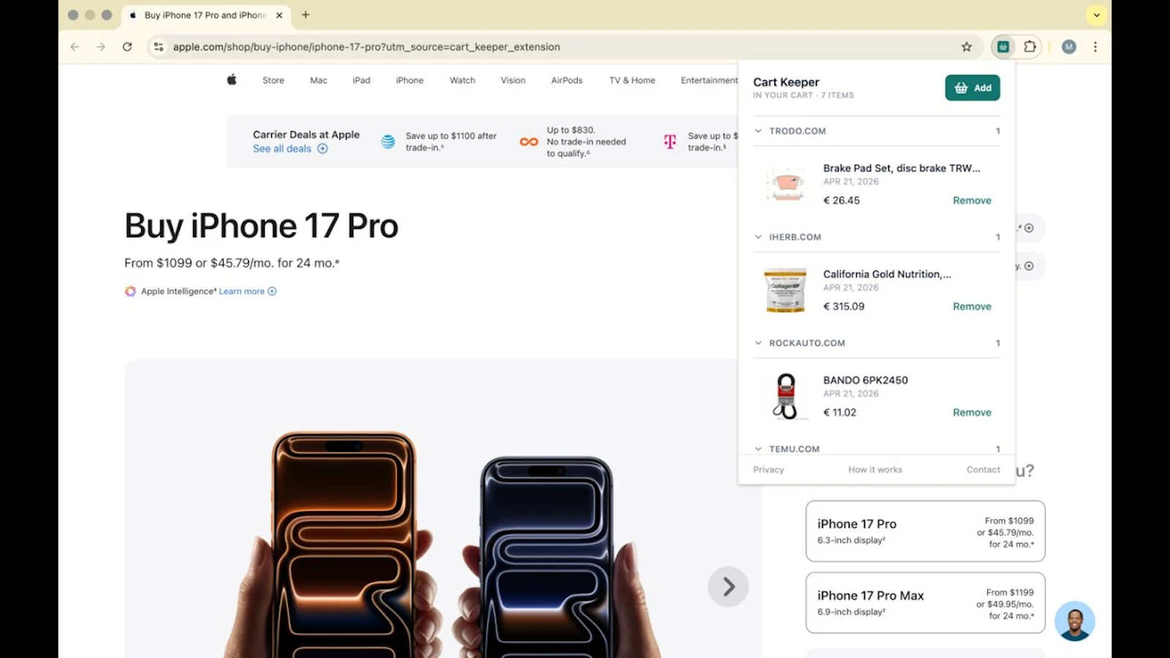The width and height of the screenshot is (1170, 658).
Task: Click the T-Mobile logo in the deals banner
Action: click(668, 142)
